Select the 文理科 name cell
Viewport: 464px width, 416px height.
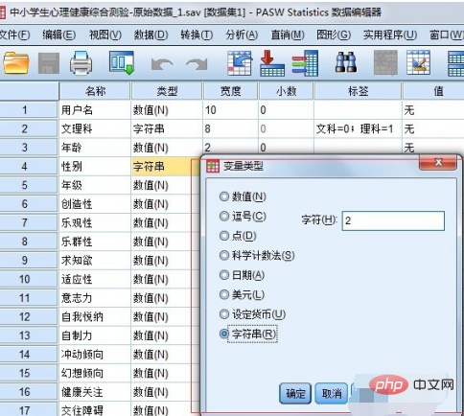(95, 129)
